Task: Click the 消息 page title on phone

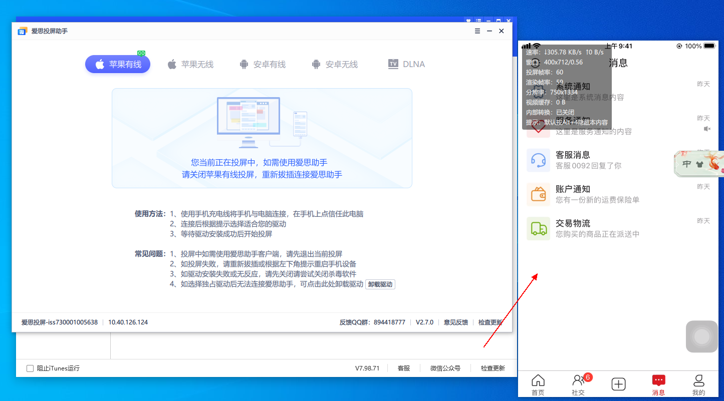Action: (x=618, y=63)
